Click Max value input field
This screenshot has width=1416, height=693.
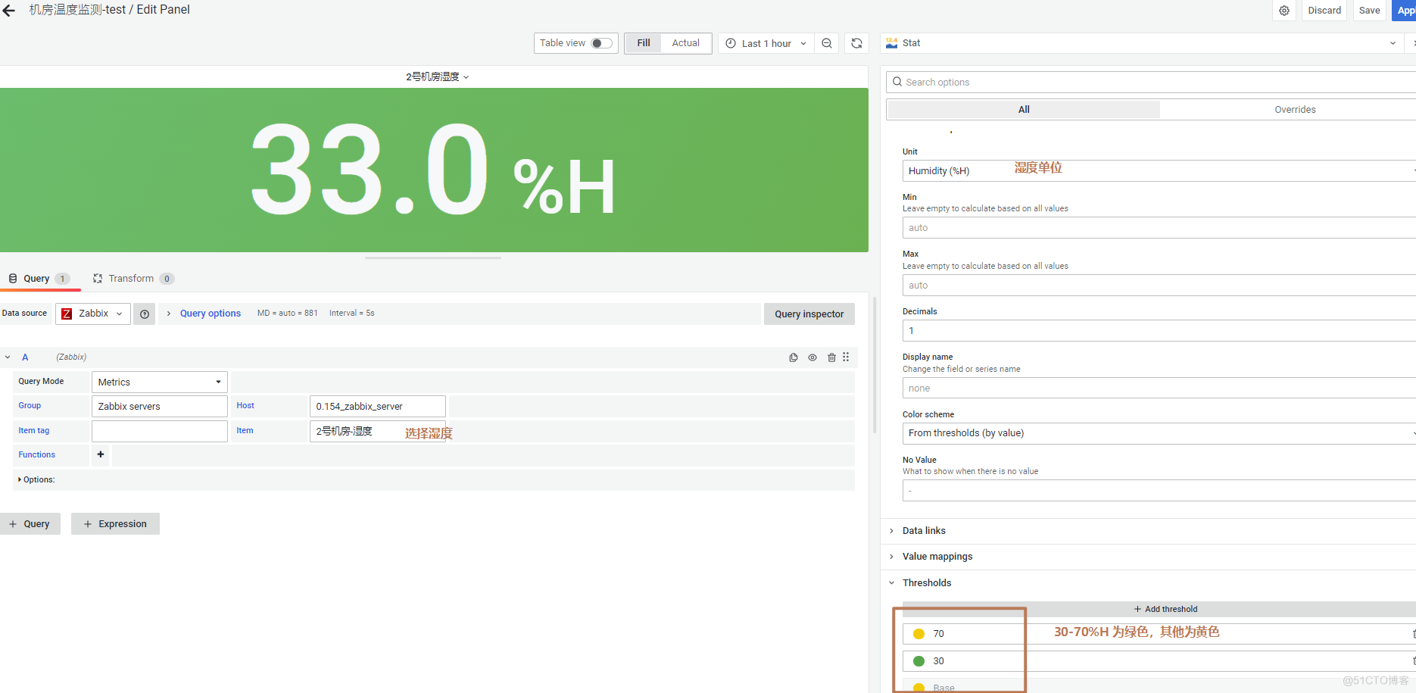(x=1159, y=285)
